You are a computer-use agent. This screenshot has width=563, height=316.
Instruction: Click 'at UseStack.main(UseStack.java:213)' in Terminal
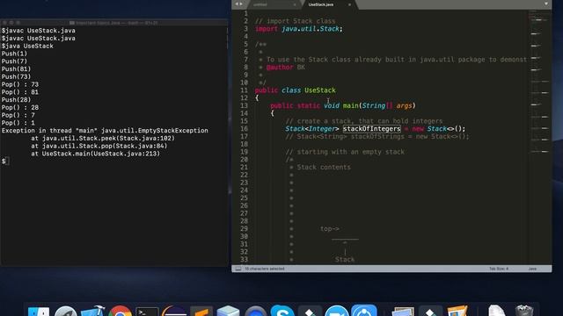pyautogui.click(x=96, y=154)
